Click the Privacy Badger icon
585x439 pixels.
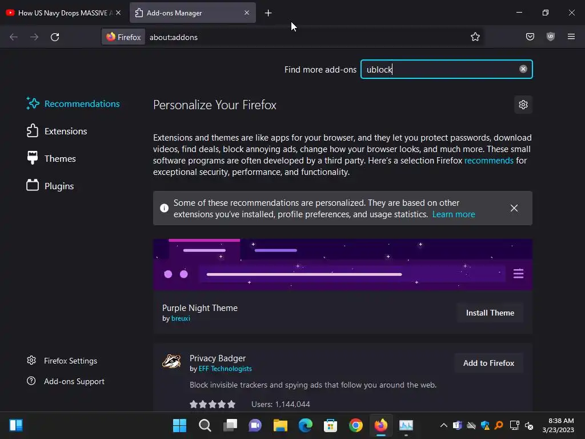click(171, 361)
